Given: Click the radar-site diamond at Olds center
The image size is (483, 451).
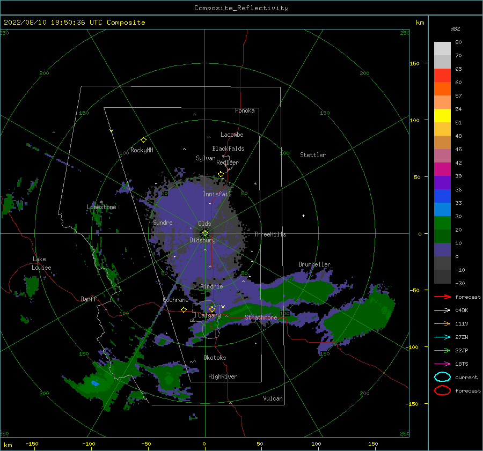Looking at the screenshot, I should click(205, 233).
